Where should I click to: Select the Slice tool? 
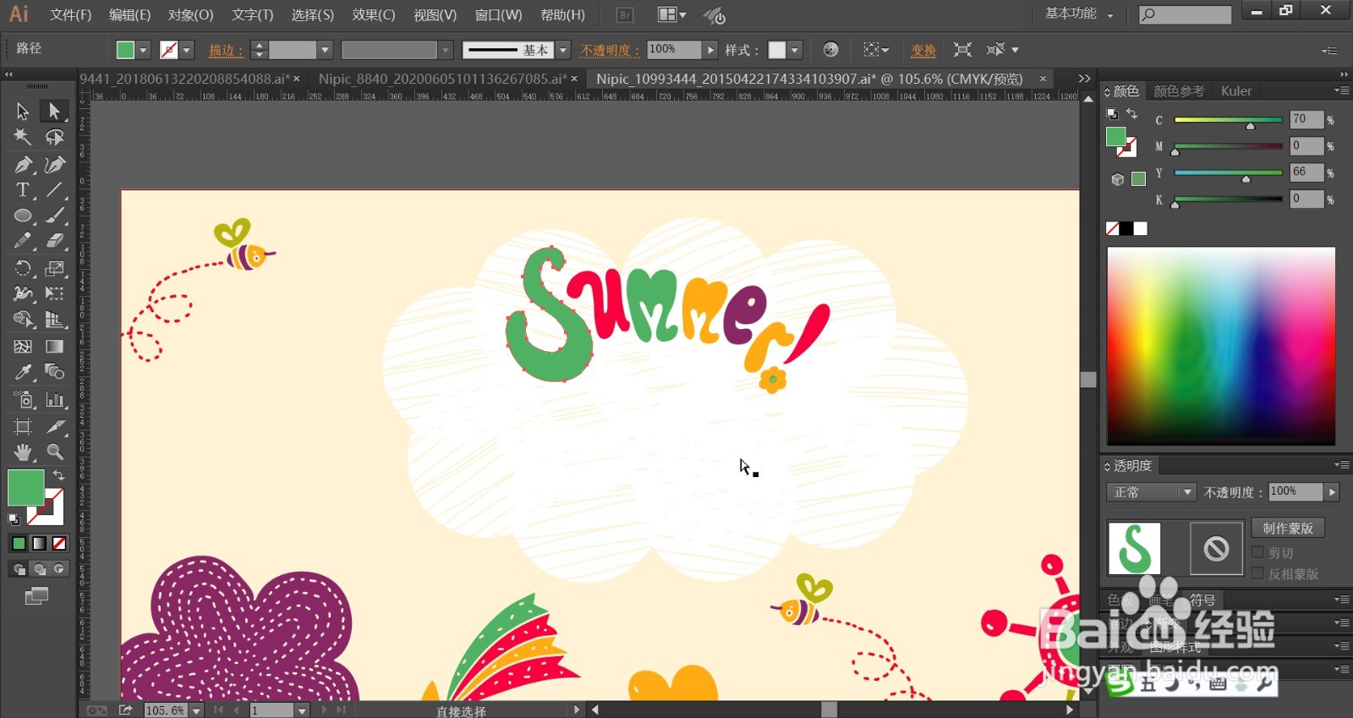click(55, 425)
